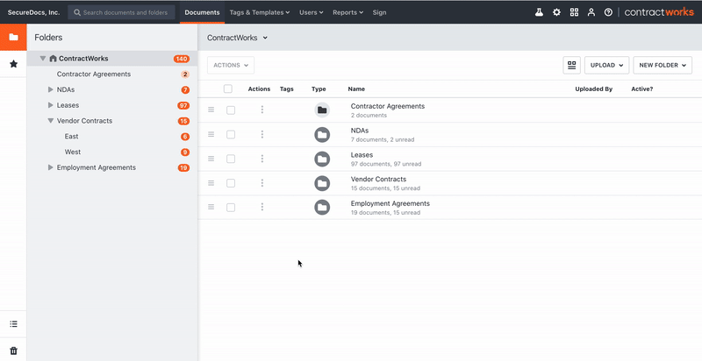Tick the select-all checkbox in header

[228, 88]
